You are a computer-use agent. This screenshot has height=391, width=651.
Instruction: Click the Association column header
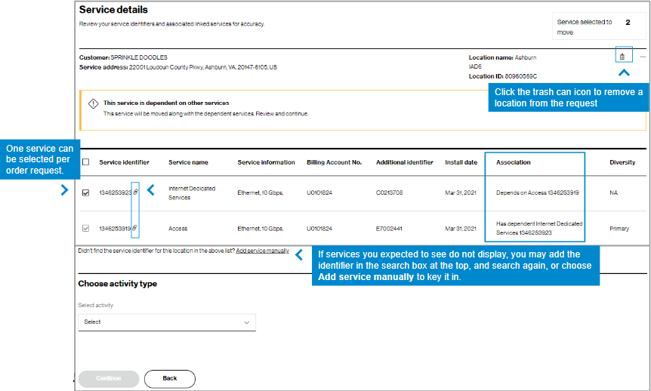tap(513, 162)
